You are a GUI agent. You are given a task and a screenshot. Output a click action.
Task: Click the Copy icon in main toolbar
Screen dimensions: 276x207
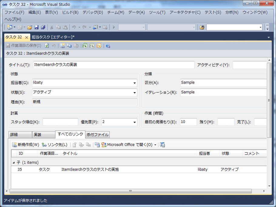(58, 27)
